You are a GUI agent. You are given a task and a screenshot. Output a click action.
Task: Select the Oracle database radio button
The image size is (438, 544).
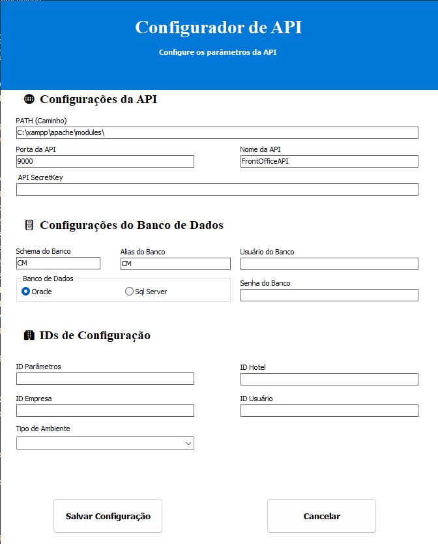(26, 292)
